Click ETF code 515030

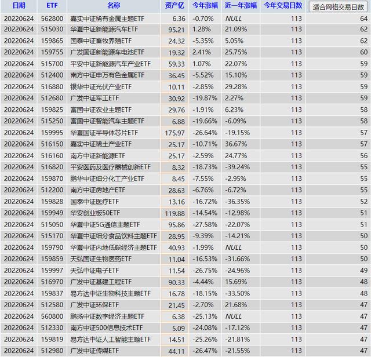52,30
